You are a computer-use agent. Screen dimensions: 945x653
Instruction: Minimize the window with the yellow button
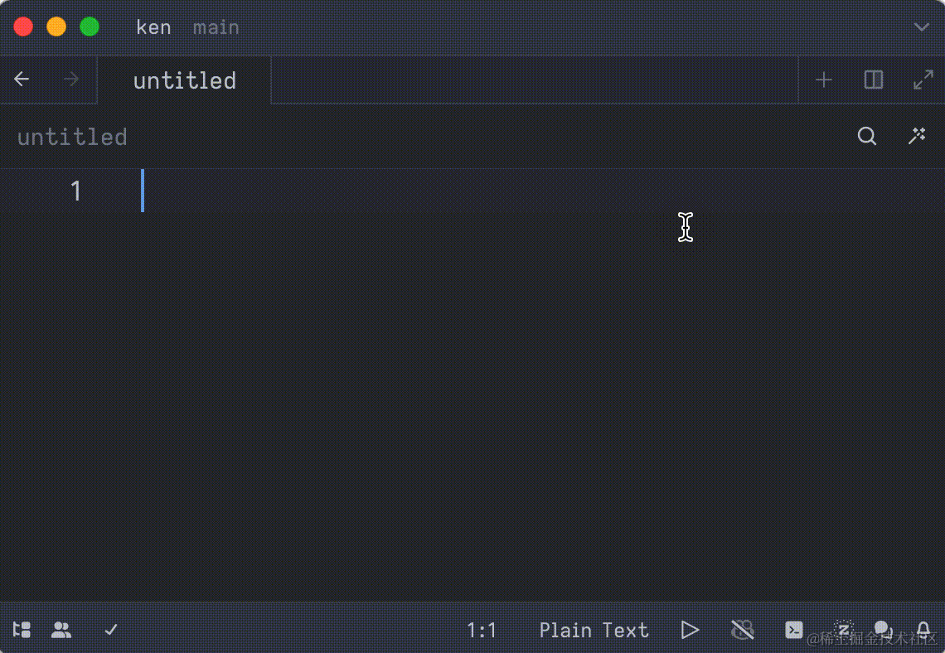coord(56,27)
